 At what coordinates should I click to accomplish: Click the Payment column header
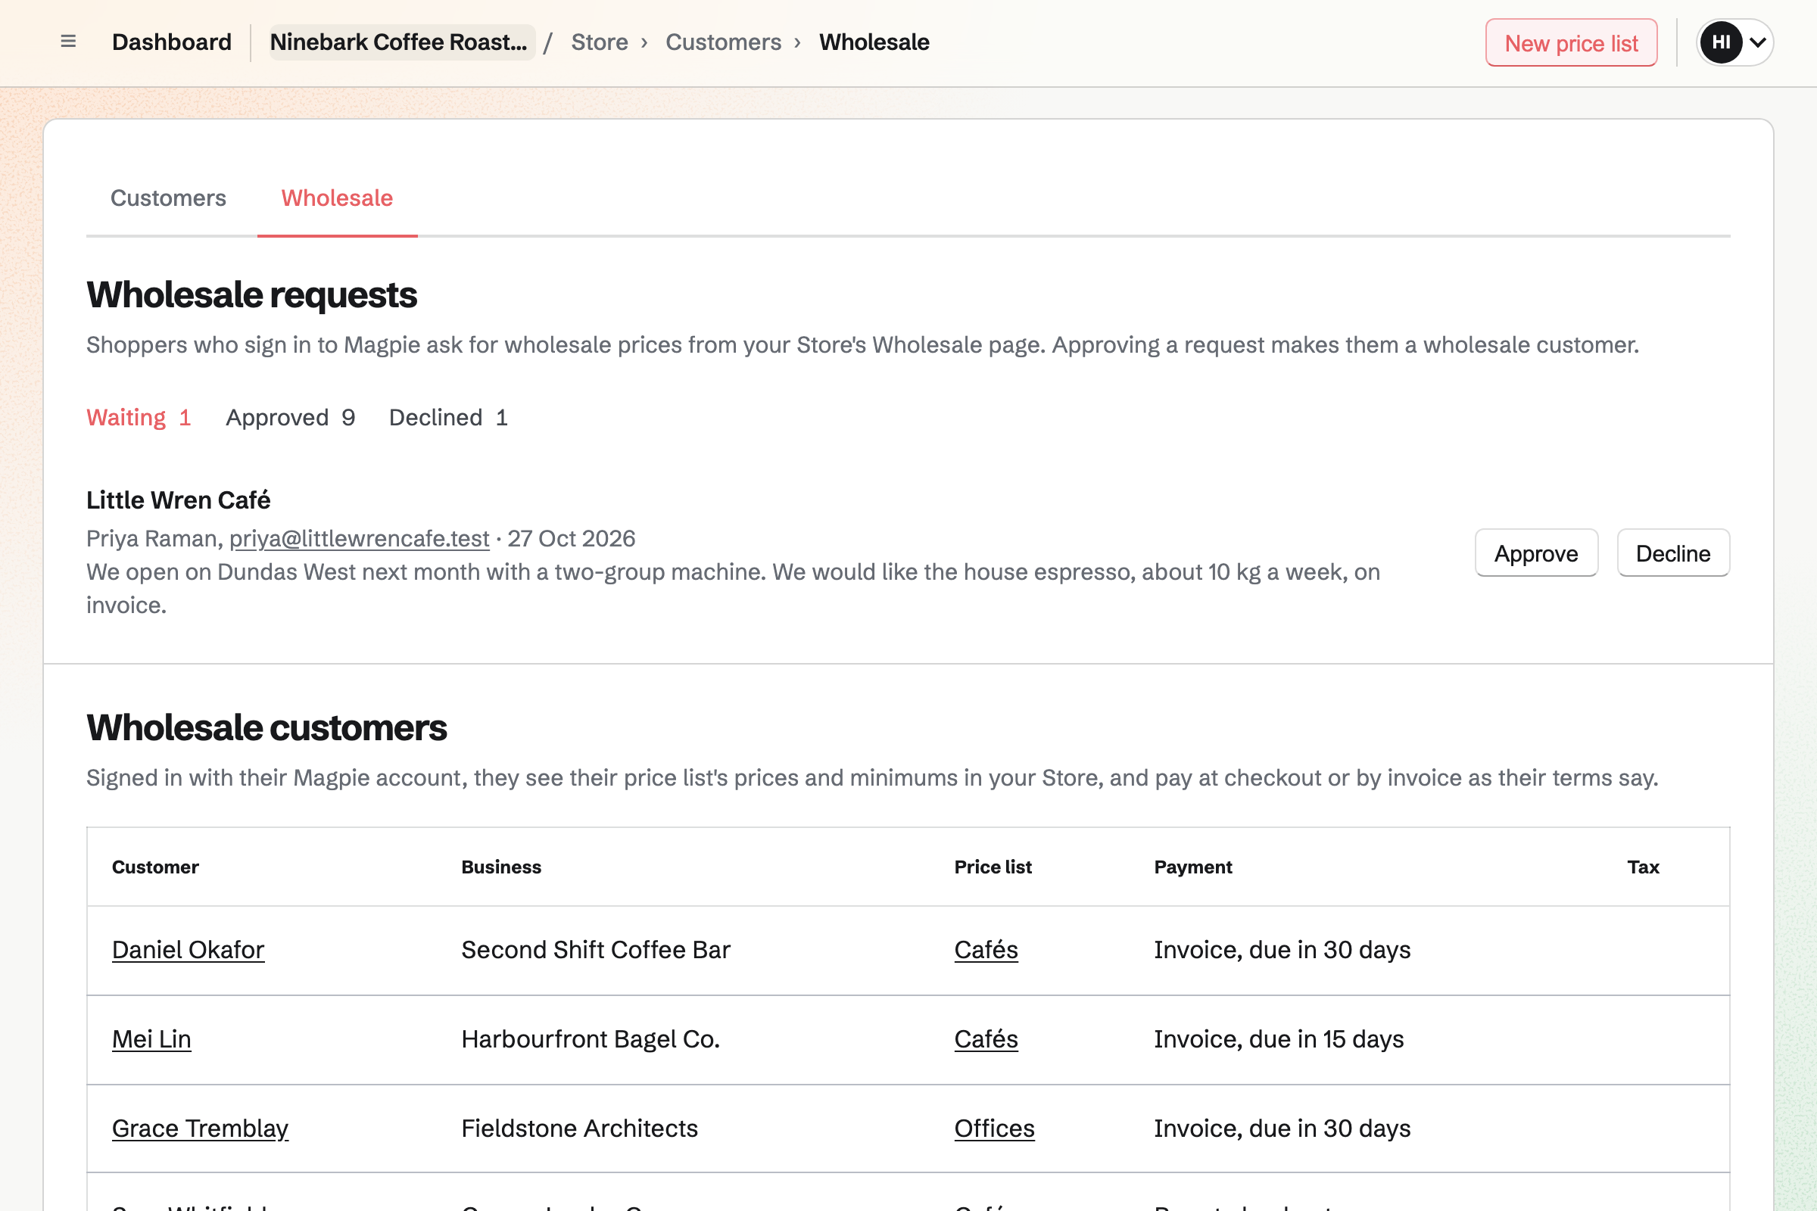pos(1193,867)
